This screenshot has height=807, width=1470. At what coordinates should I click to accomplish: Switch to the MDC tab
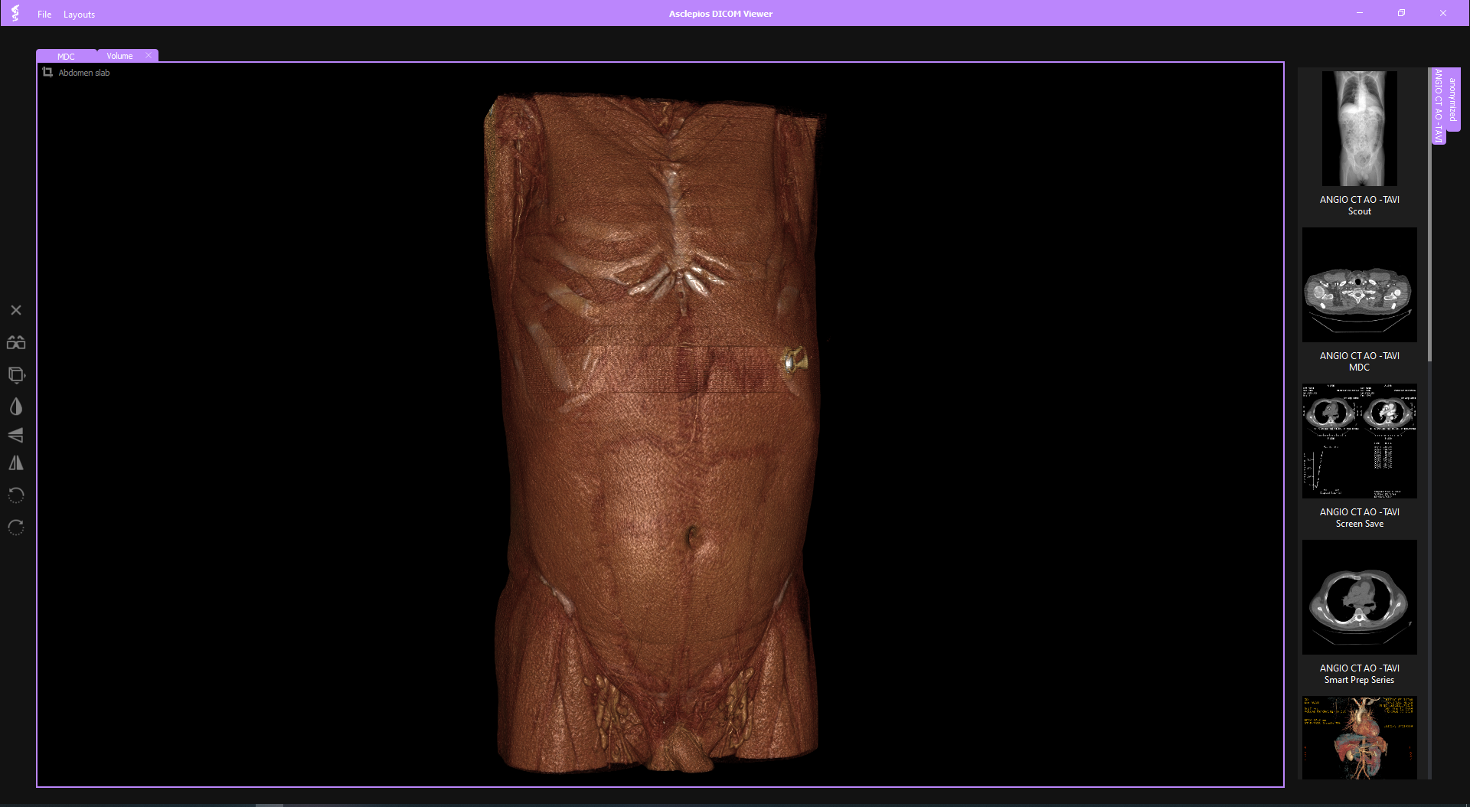click(x=66, y=56)
